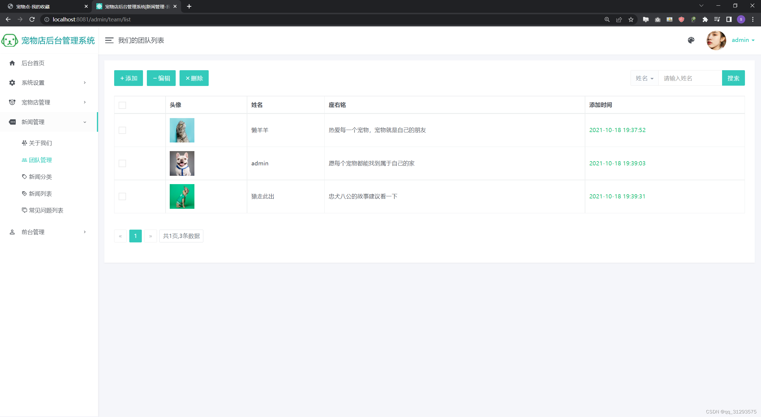Image resolution: width=761 pixels, height=417 pixels.
Task: Open browser extensions puzzle icon
Action: pos(705,19)
